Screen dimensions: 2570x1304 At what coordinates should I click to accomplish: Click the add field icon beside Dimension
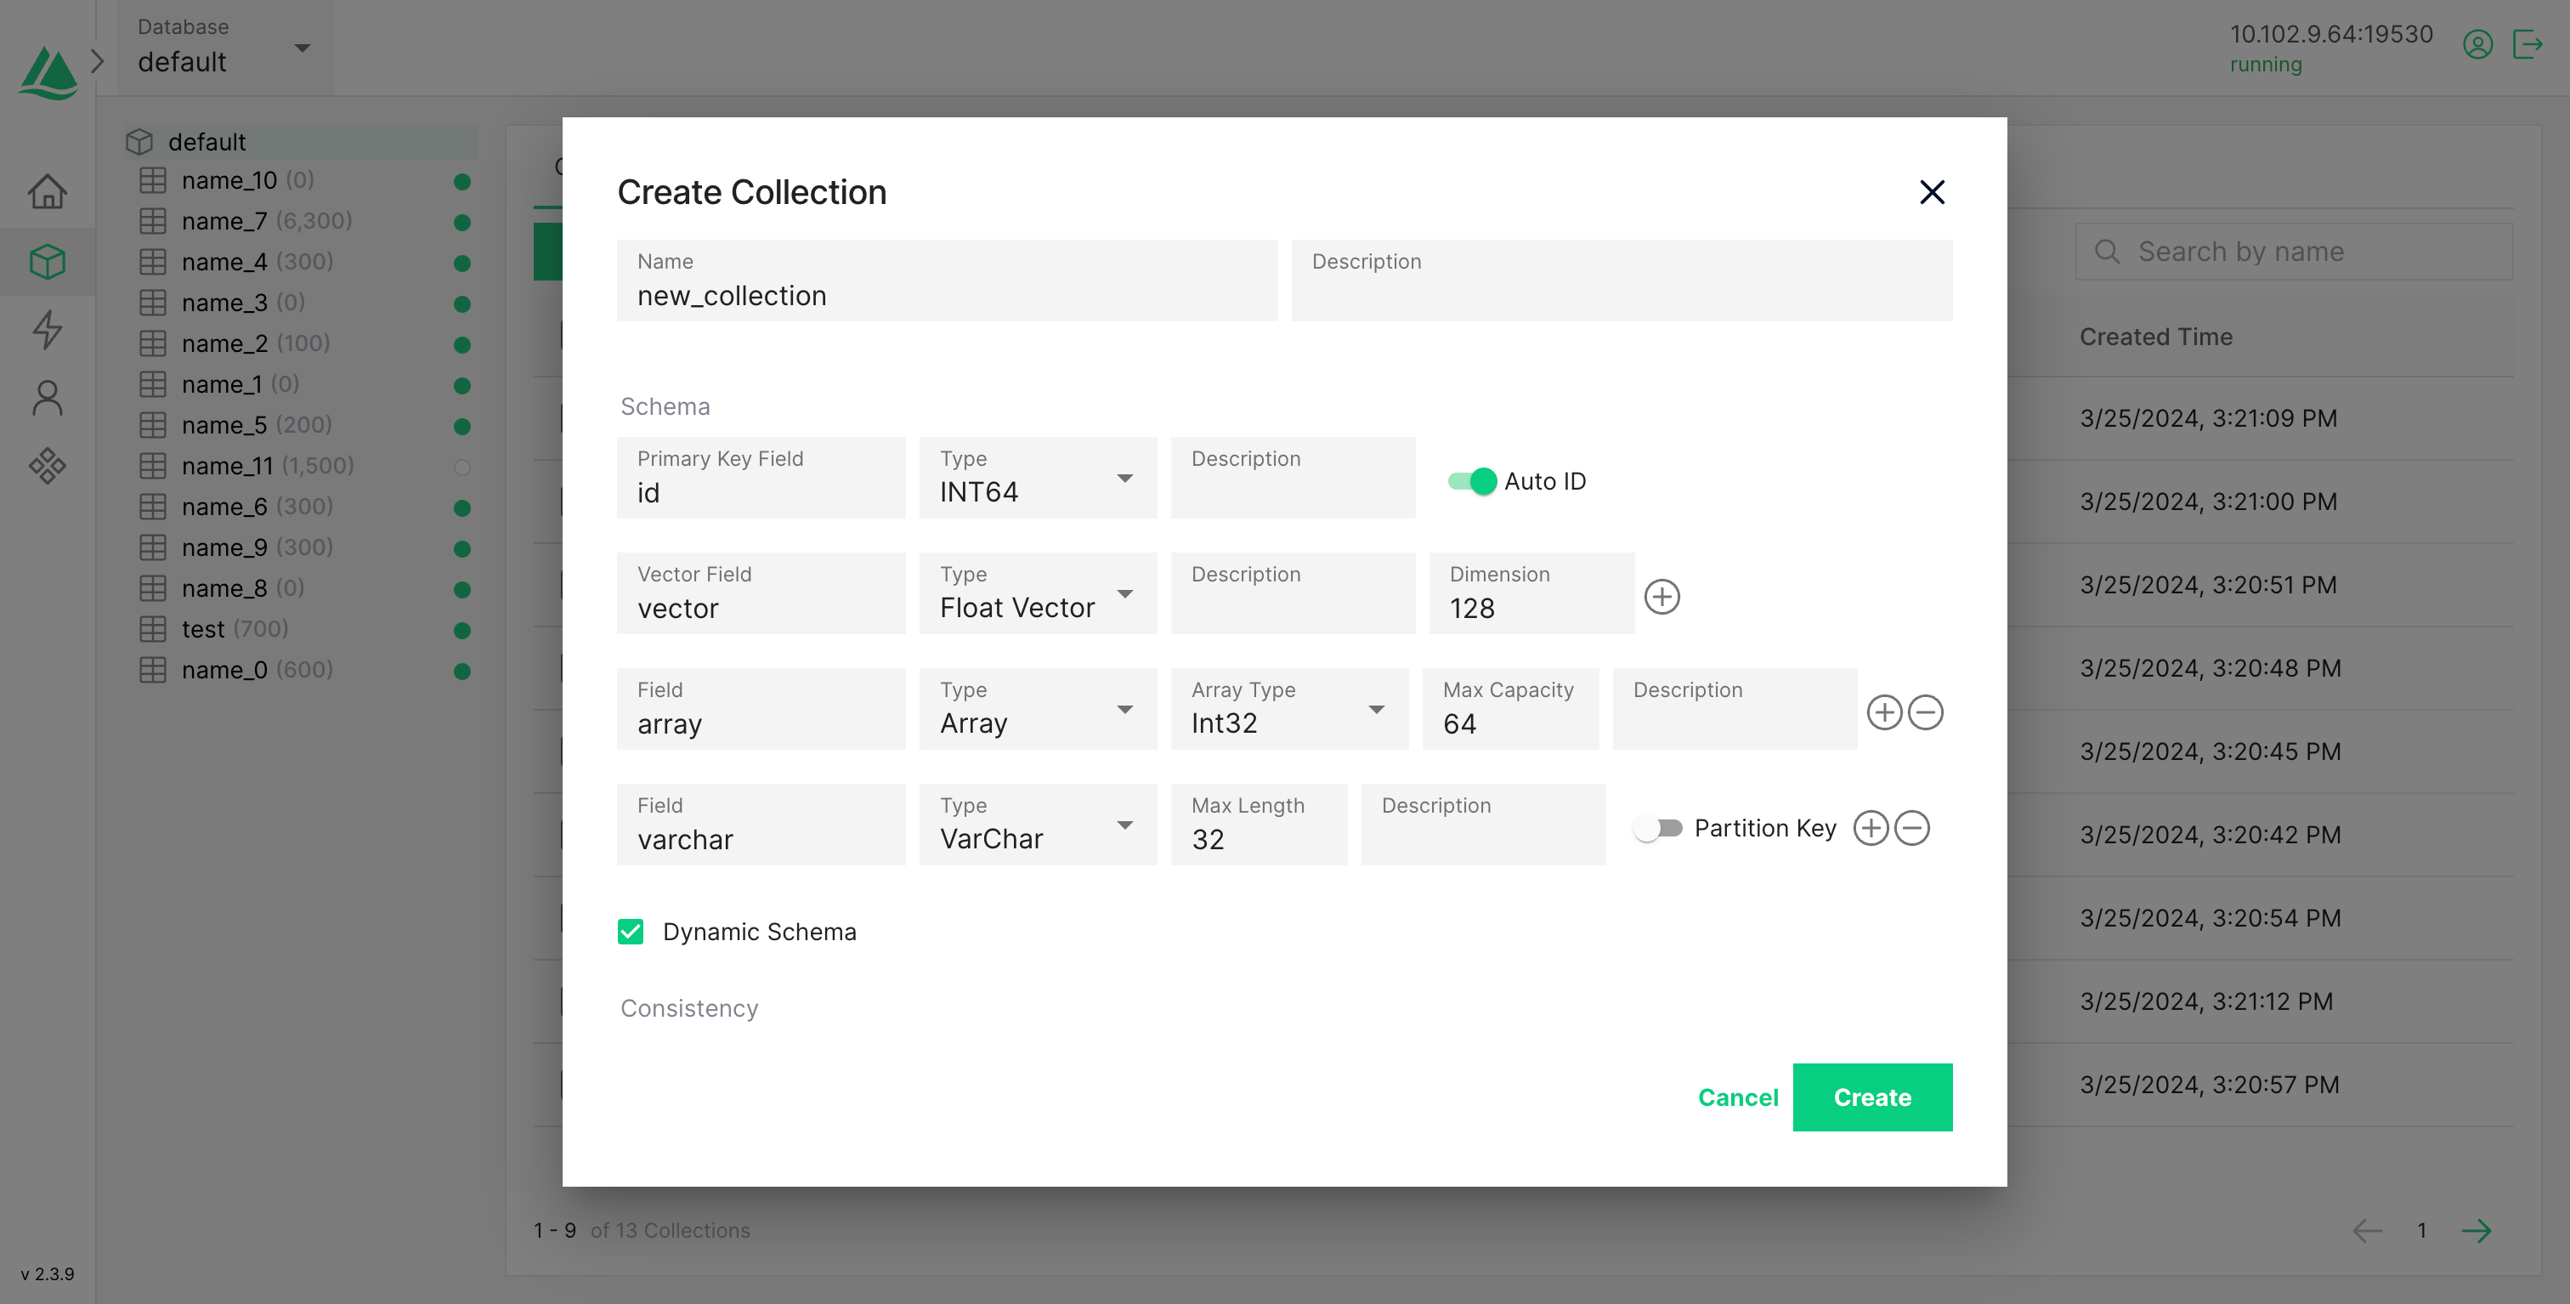point(1661,597)
